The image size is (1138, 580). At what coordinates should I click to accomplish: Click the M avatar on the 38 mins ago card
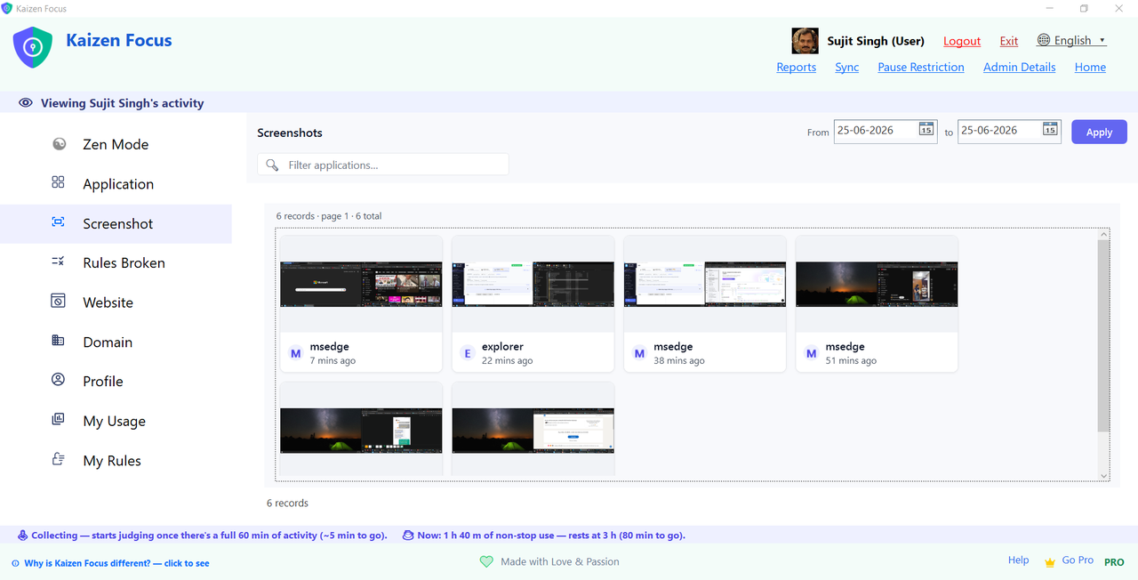click(x=639, y=353)
